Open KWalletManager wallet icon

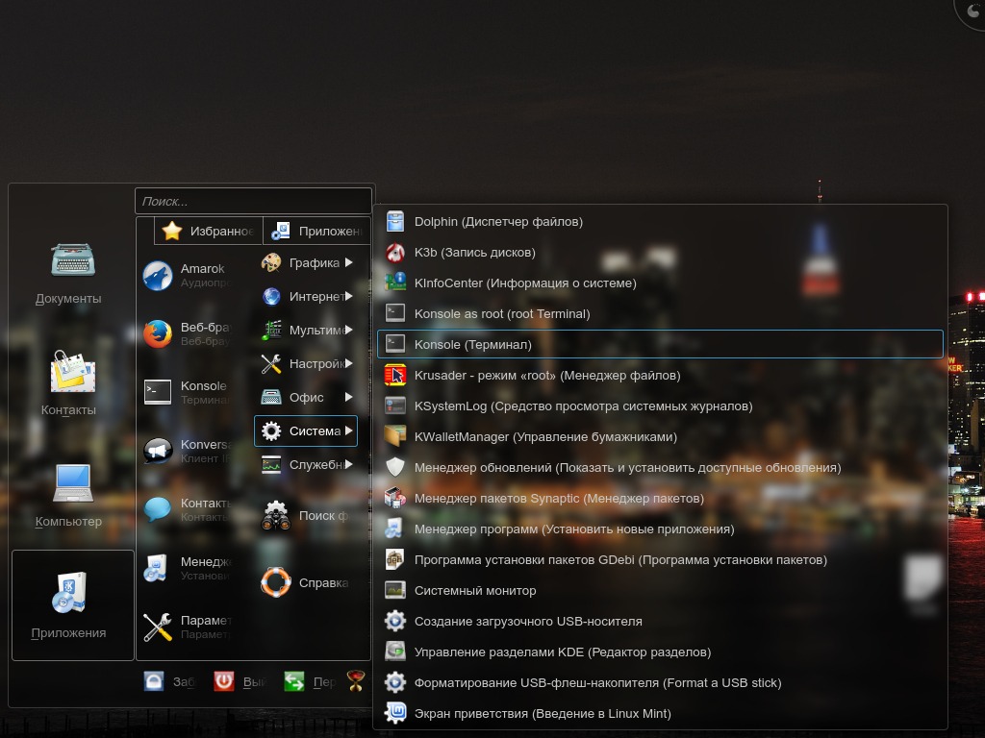pos(395,437)
